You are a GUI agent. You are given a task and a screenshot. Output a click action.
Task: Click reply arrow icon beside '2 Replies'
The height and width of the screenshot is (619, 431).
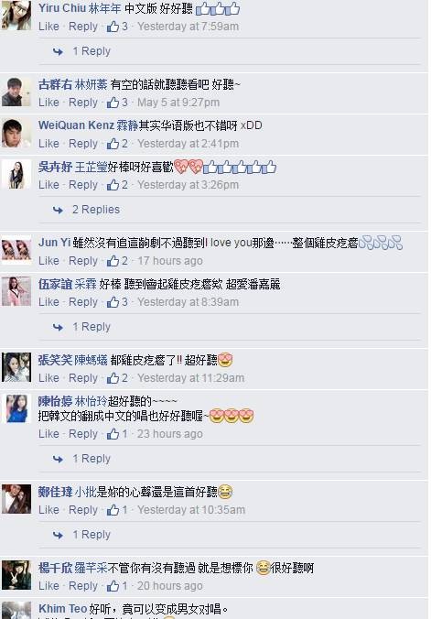(x=58, y=210)
